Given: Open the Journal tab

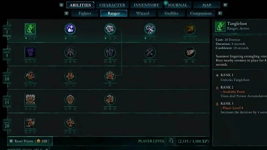Looking at the screenshot, I should pyautogui.click(x=178, y=5).
